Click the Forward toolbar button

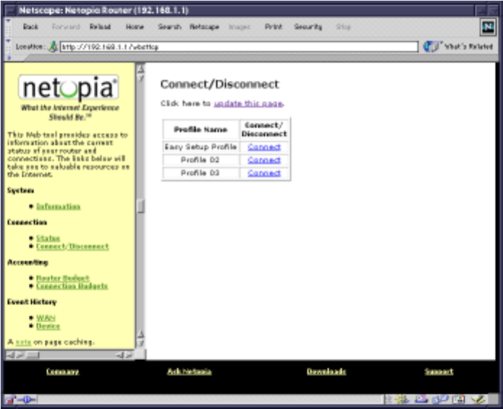[x=66, y=27]
